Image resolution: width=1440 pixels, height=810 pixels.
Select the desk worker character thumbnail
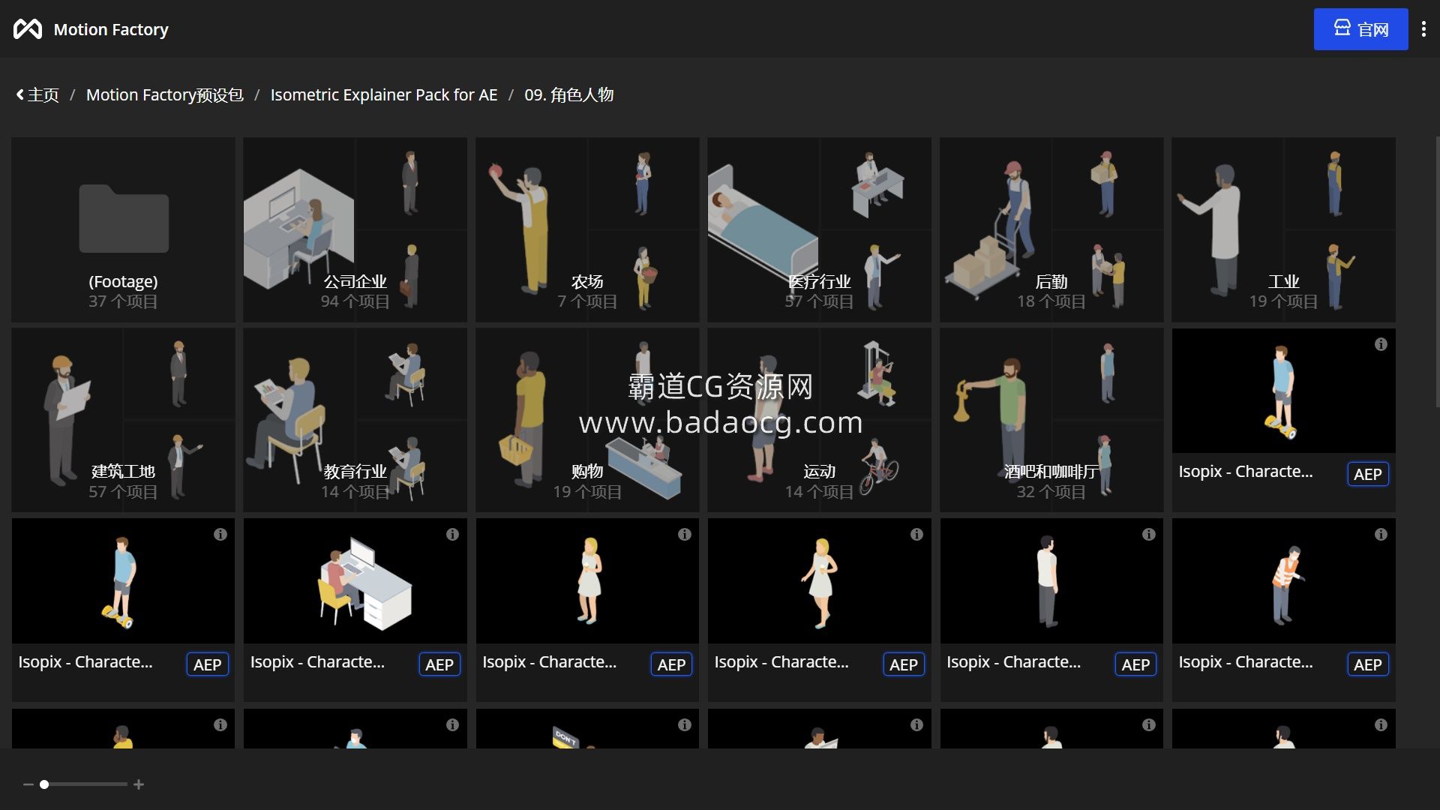[355, 581]
